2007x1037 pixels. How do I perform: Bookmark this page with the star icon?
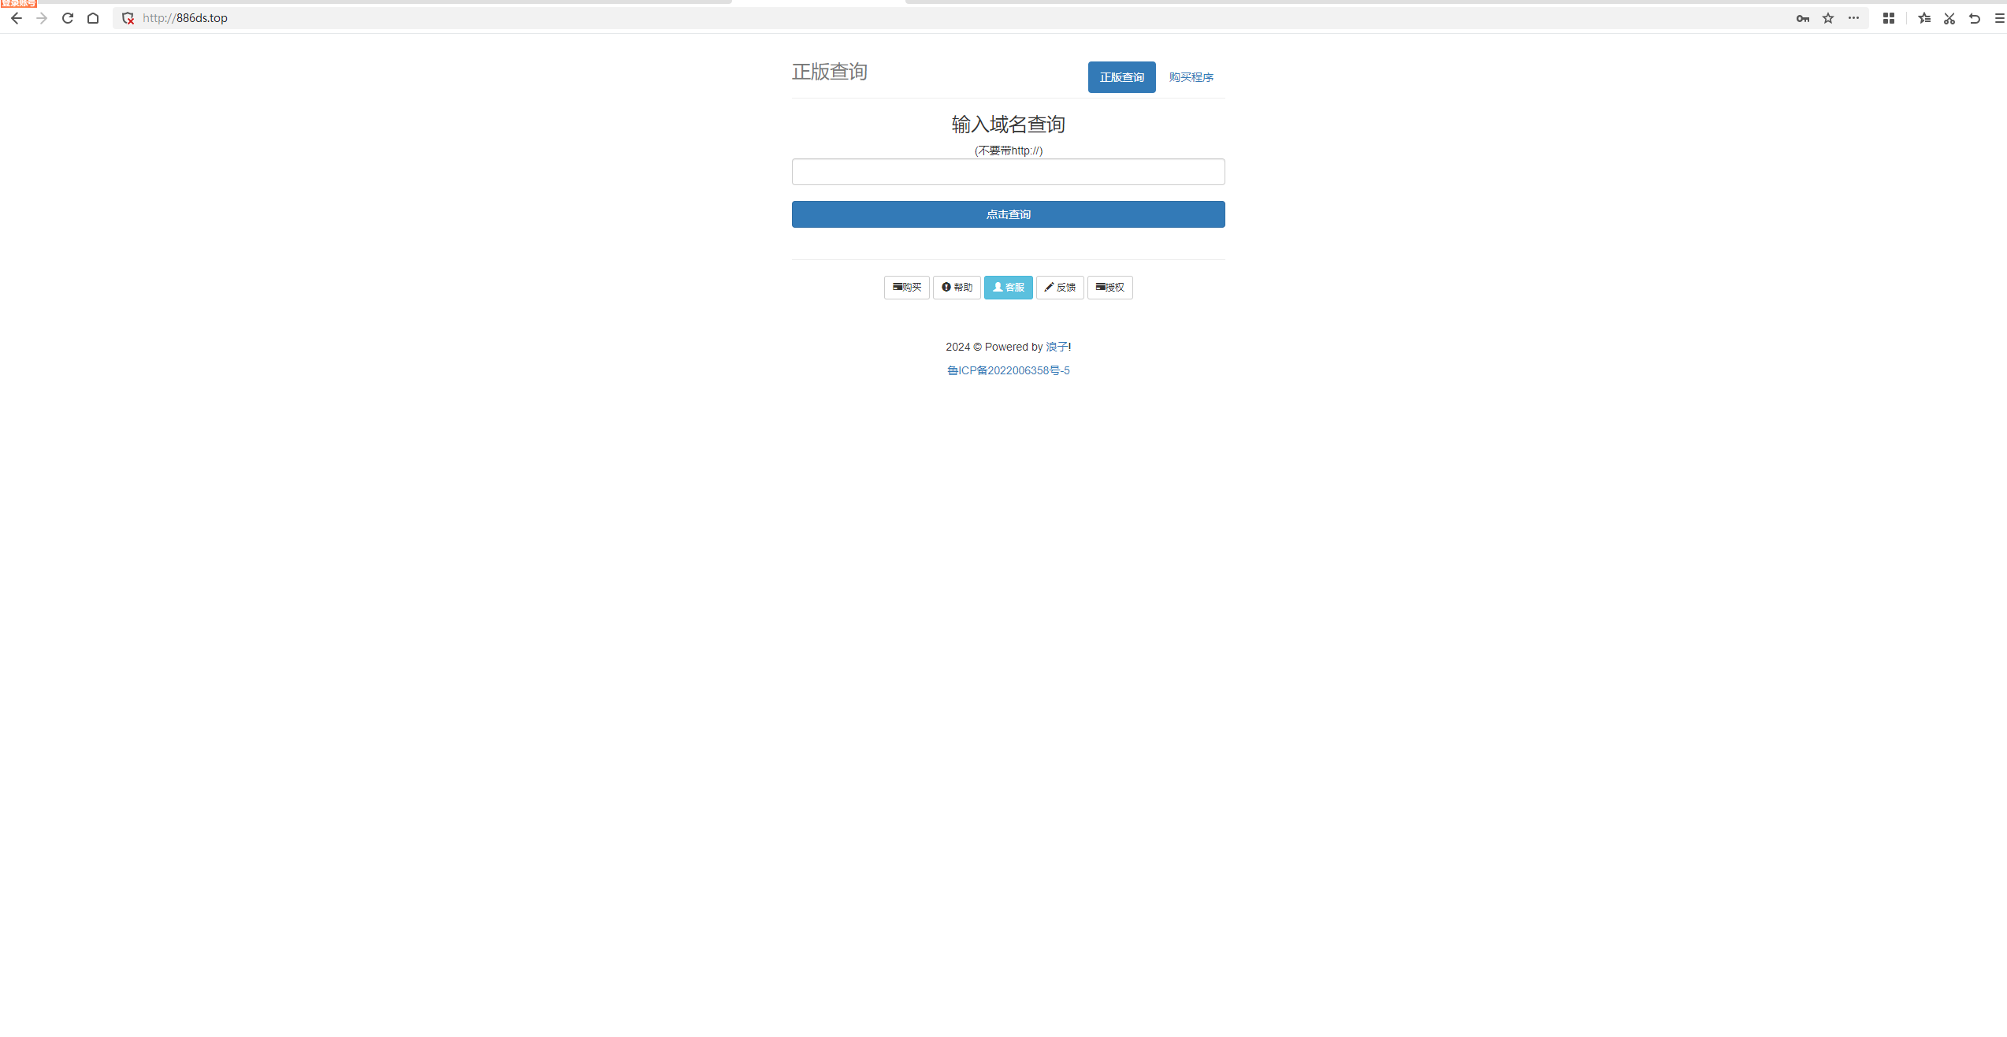1827,17
